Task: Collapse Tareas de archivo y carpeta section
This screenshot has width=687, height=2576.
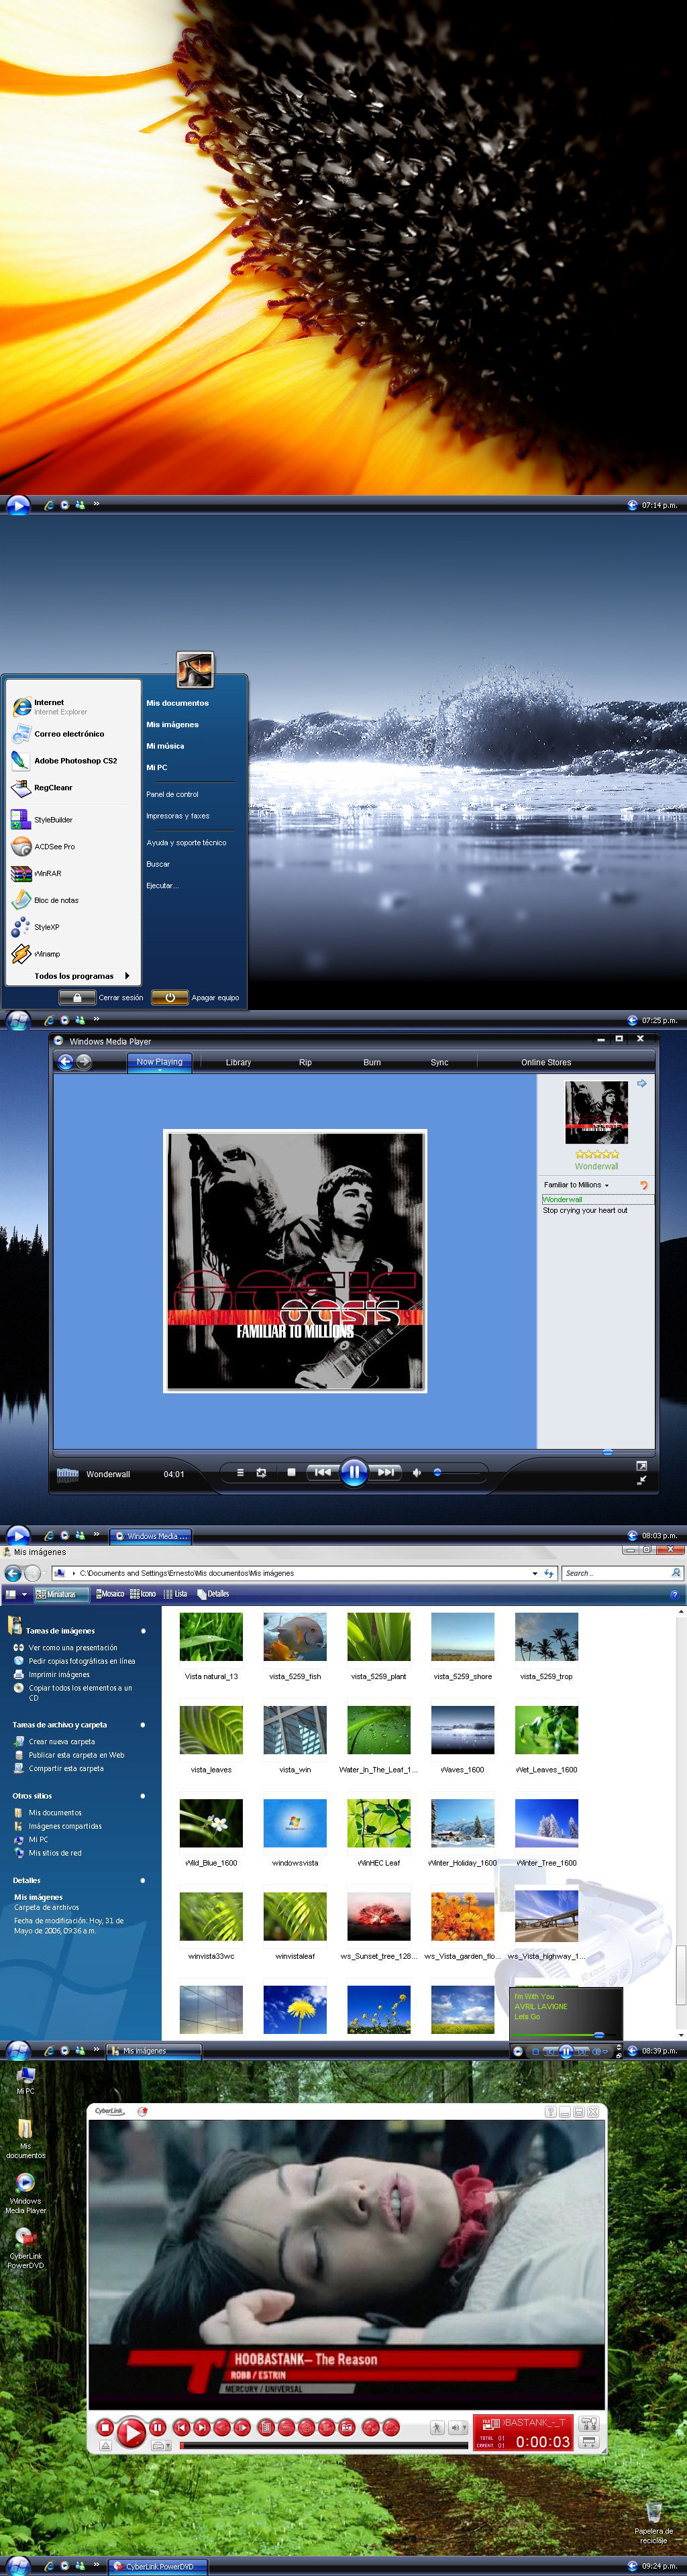Action: (143, 1725)
